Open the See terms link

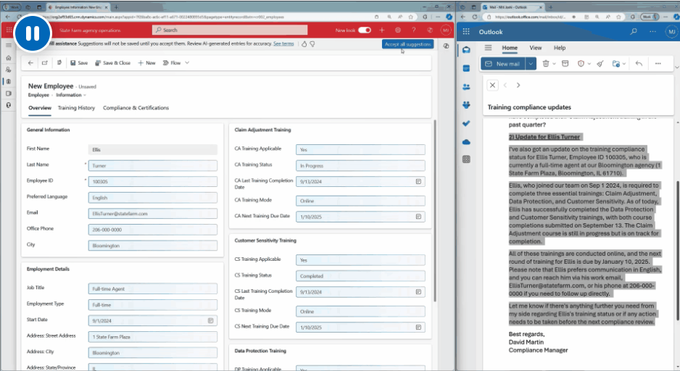[x=283, y=43]
